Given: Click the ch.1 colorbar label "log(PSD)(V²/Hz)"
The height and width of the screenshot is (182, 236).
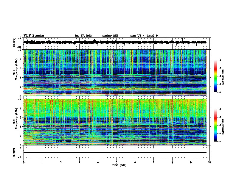Looking at the screenshot, I should click(223, 77).
